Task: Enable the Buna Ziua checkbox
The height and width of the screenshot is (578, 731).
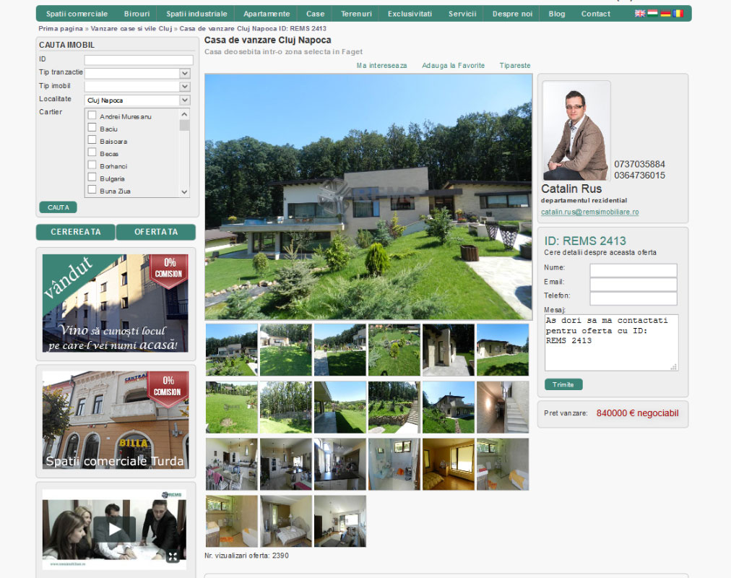Action: pos(92,191)
